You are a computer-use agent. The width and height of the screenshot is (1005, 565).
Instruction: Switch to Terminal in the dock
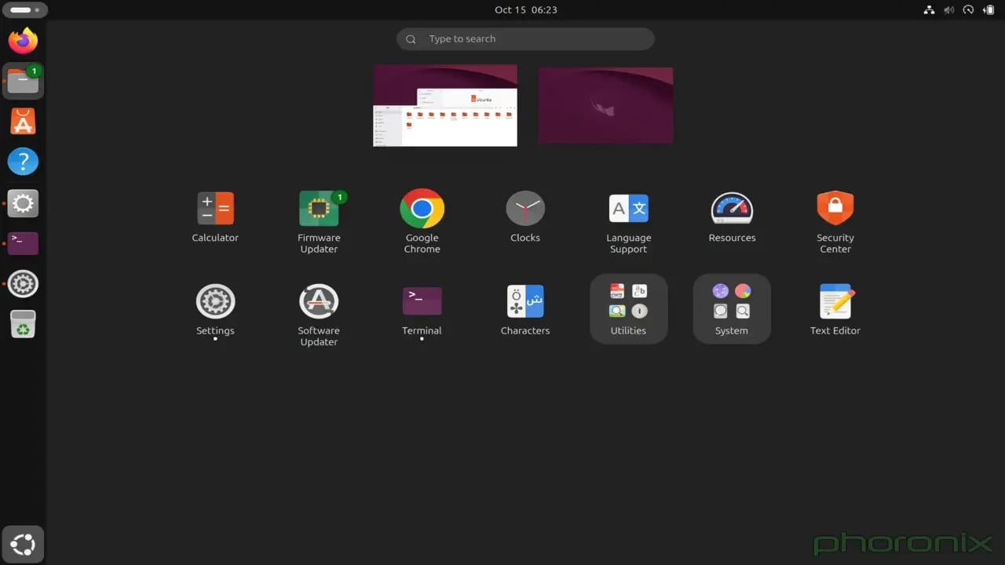23,243
